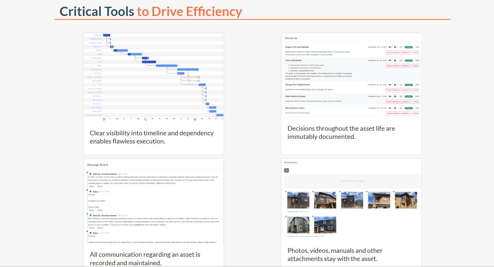Click the checklist icon on Garage Door Replacement milestone
Screen dimensions: 494x267
[400, 85]
